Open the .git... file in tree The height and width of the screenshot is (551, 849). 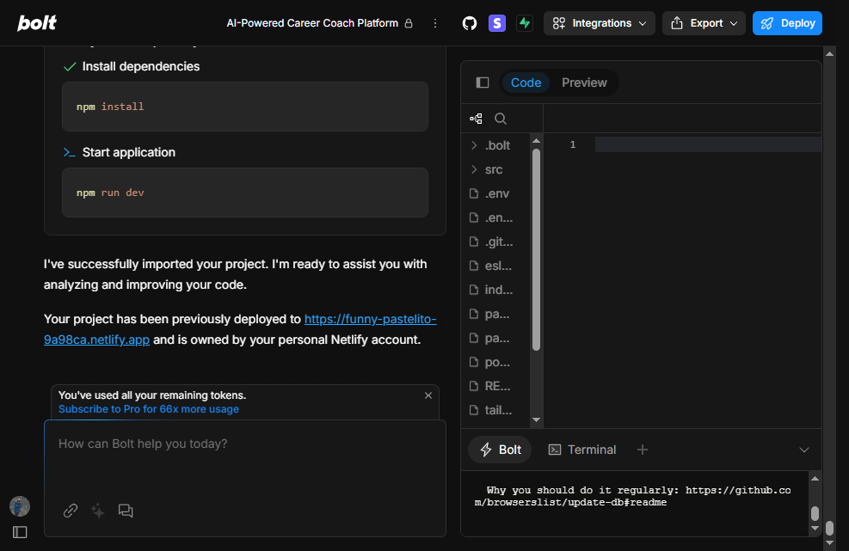(498, 242)
